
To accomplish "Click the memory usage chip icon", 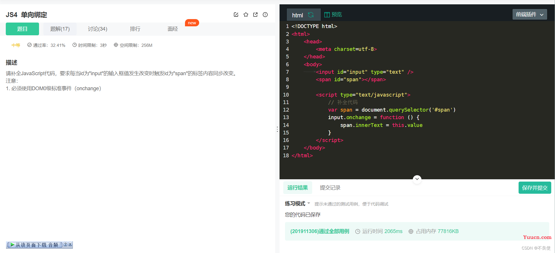I will coord(411,231).
